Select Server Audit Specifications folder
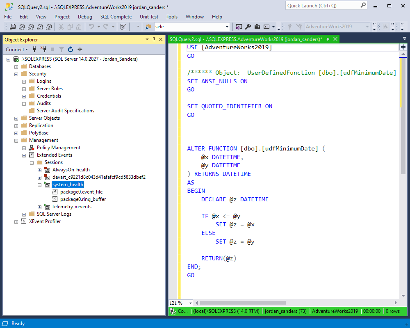410x328 pixels. click(65, 110)
